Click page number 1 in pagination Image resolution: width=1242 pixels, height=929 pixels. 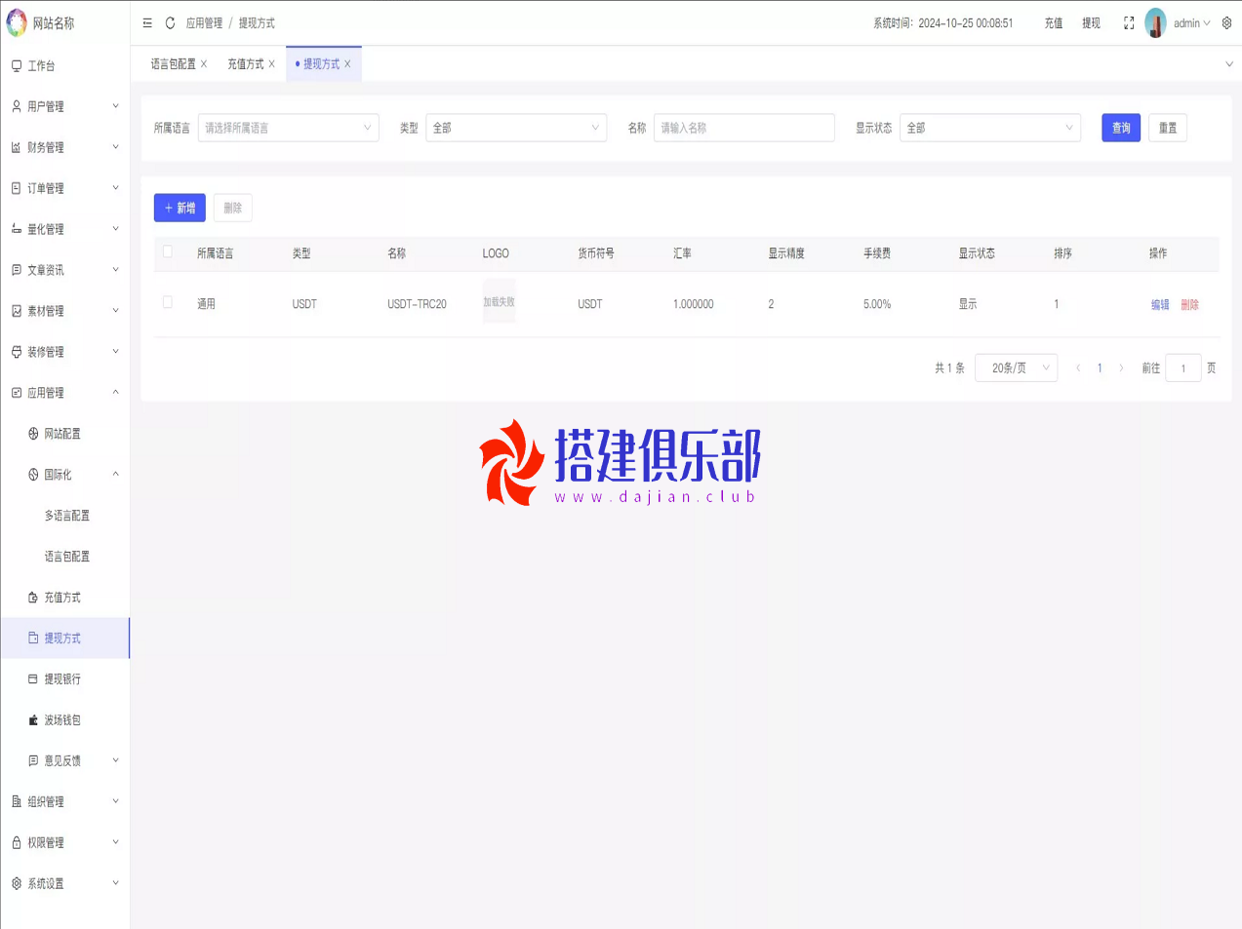pyautogui.click(x=1100, y=368)
